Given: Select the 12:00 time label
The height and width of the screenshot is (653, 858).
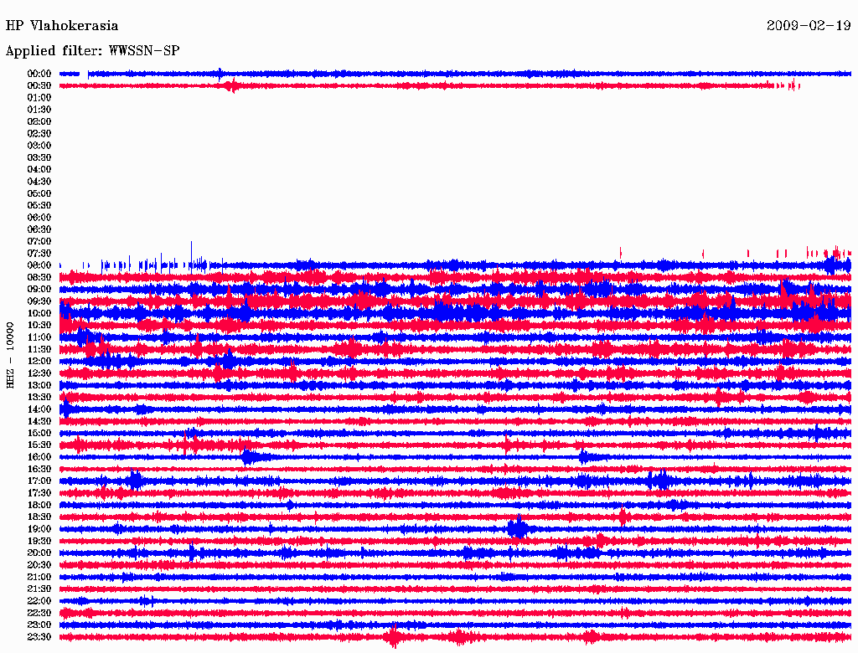Looking at the screenshot, I should point(39,362).
